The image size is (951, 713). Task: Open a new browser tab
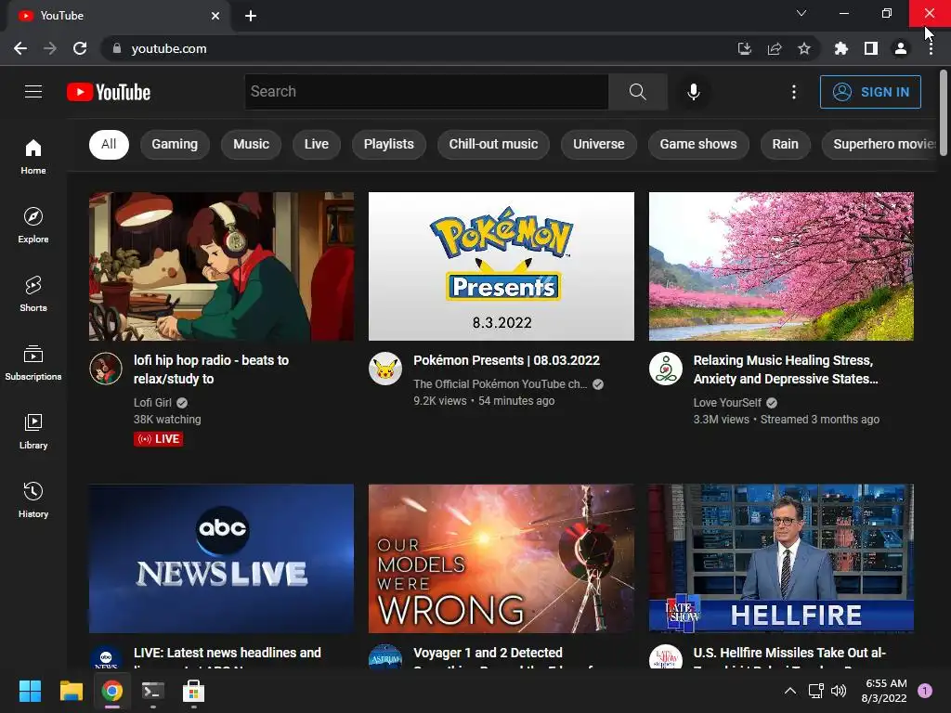pyautogui.click(x=251, y=16)
